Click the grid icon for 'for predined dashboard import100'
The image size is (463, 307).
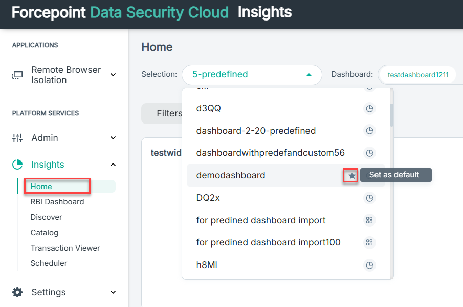369,242
